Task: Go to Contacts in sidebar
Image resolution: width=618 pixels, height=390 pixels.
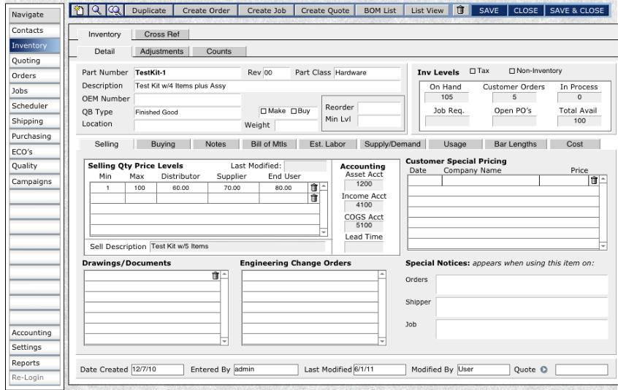Action: (34, 31)
